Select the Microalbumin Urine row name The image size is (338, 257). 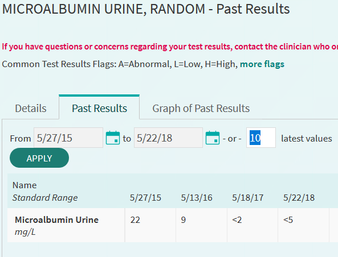[x=56, y=220]
